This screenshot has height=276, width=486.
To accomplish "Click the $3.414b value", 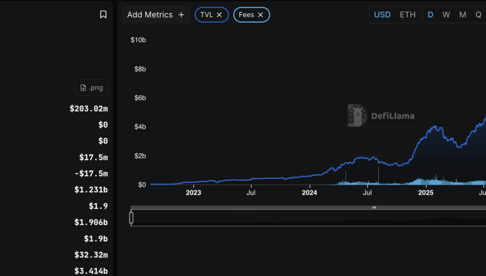I will pos(91,271).
